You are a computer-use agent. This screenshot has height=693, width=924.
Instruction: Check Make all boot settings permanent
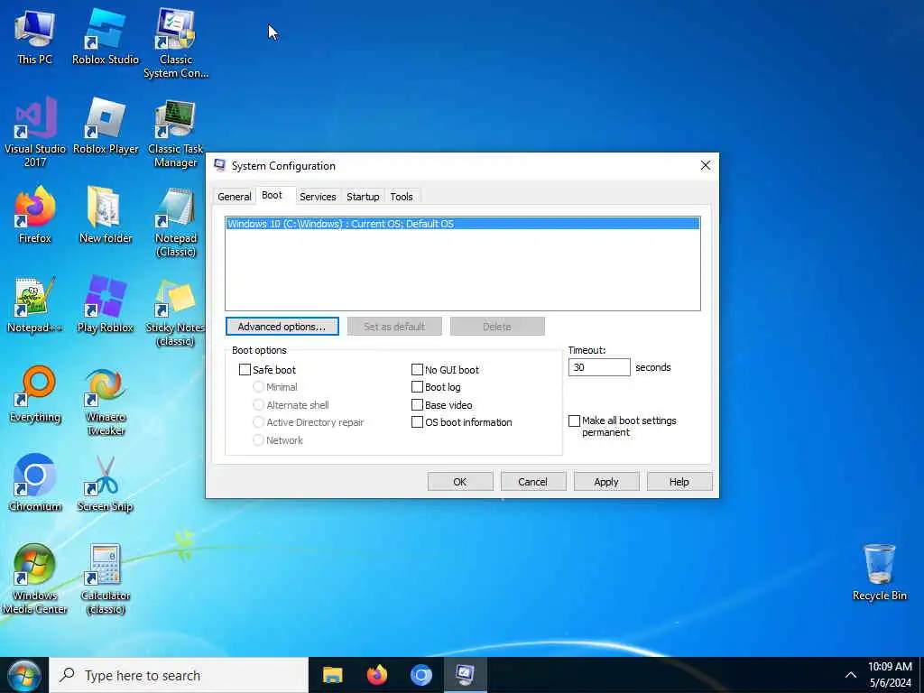574,420
